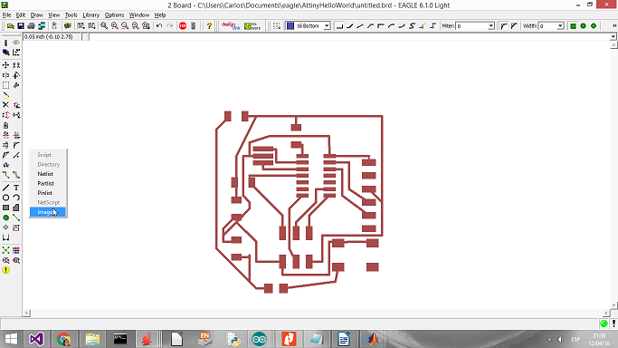Choose the right-angle wire bend style

coord(339,26)
